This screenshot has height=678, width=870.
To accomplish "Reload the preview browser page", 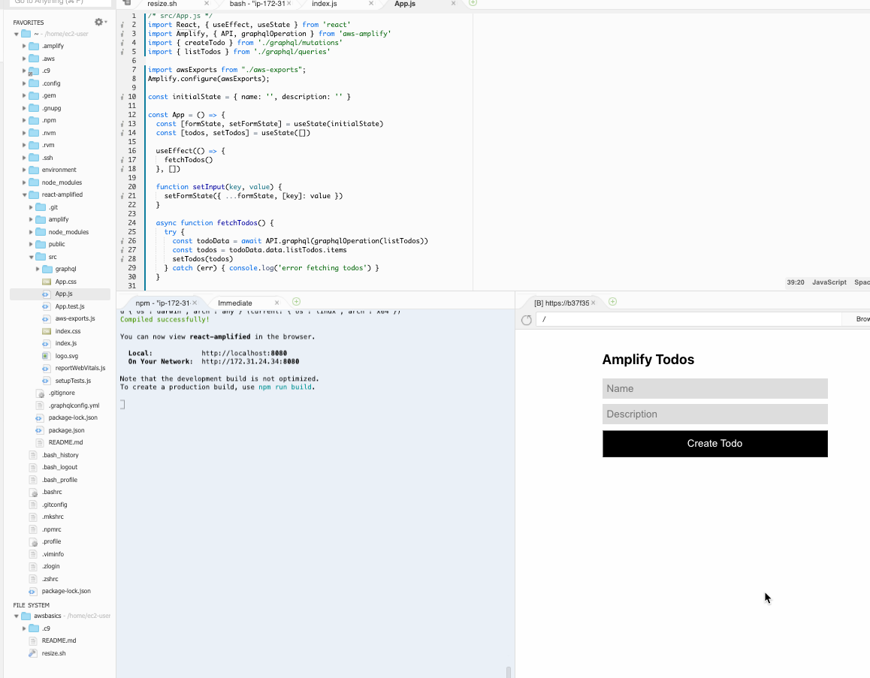I will 527,320.
